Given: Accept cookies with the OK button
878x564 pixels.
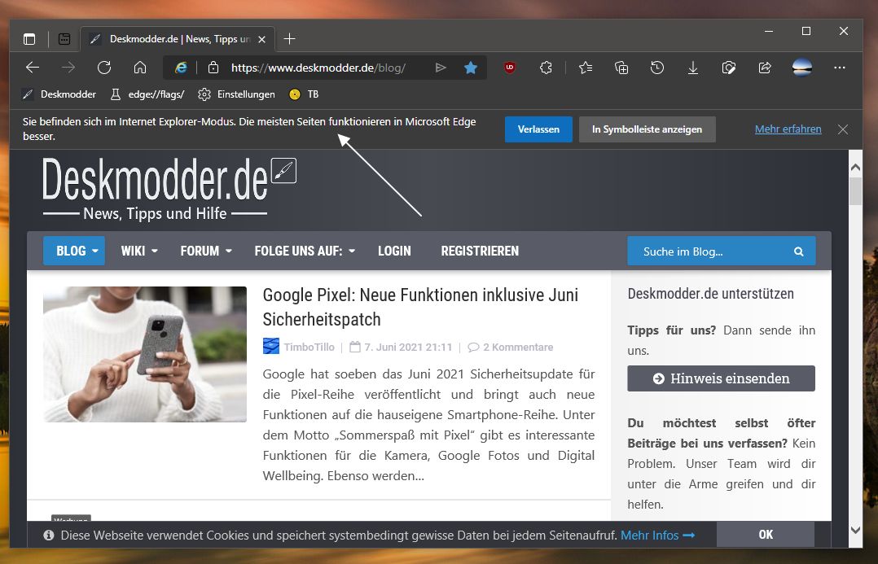Looking at the screenshot, I should pyautogui.click(x=766, y=535).
